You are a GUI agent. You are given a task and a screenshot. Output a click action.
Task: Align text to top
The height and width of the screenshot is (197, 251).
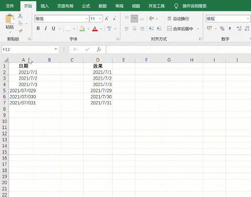coord(127,18)
